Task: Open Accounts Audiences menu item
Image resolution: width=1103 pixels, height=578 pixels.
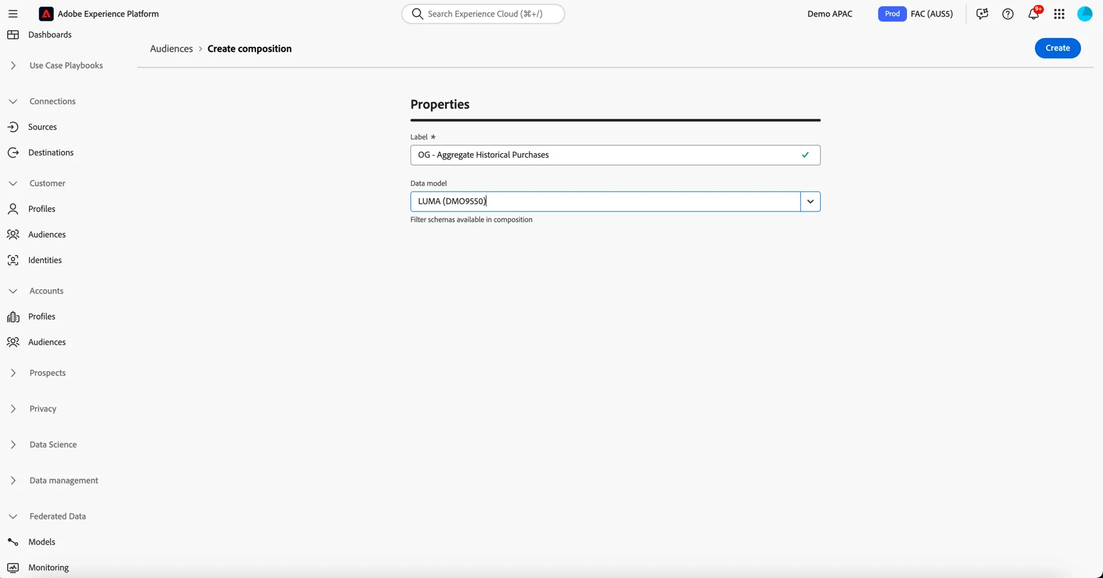Action: coord(47,342)
